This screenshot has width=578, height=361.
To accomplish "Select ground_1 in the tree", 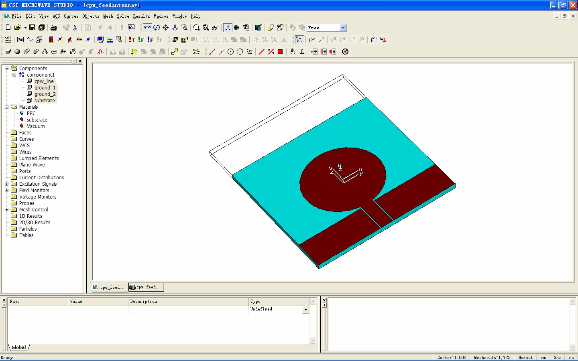I will [x=45, y=88].
